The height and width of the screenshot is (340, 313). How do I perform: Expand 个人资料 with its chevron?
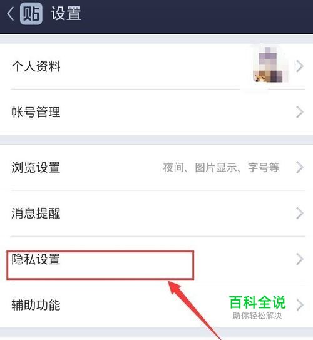300,66
